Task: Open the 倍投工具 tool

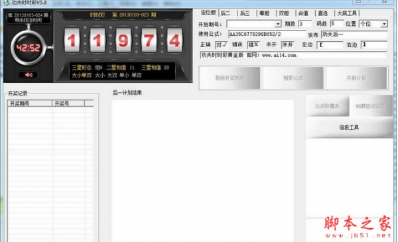Action: click(349, 127)
